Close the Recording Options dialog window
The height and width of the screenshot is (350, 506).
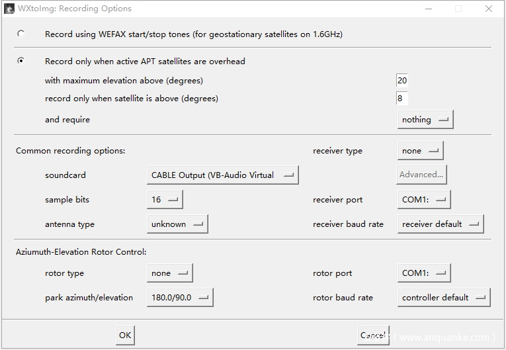click(488, 9)
